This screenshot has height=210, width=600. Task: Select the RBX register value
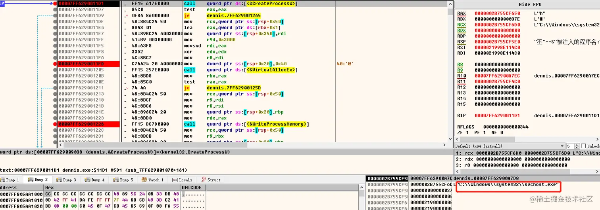[497, 19]
